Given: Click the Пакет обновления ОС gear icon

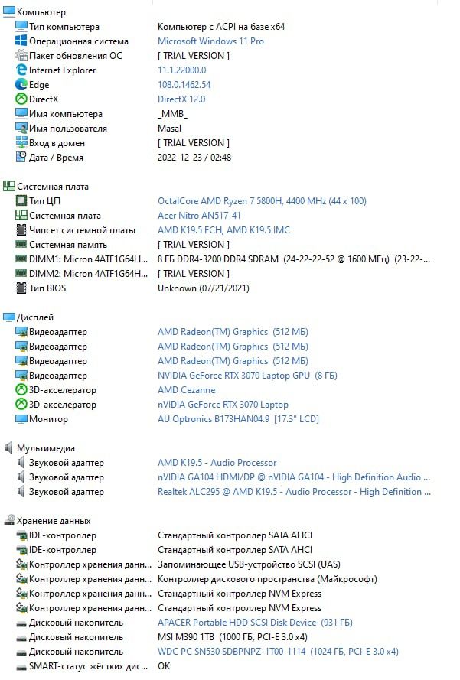Looking at the screenshot, I should (x=21, y=56).
